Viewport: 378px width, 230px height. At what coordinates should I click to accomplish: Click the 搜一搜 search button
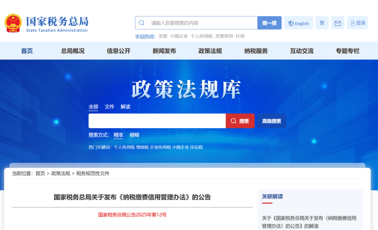click(x=269, y=23)
